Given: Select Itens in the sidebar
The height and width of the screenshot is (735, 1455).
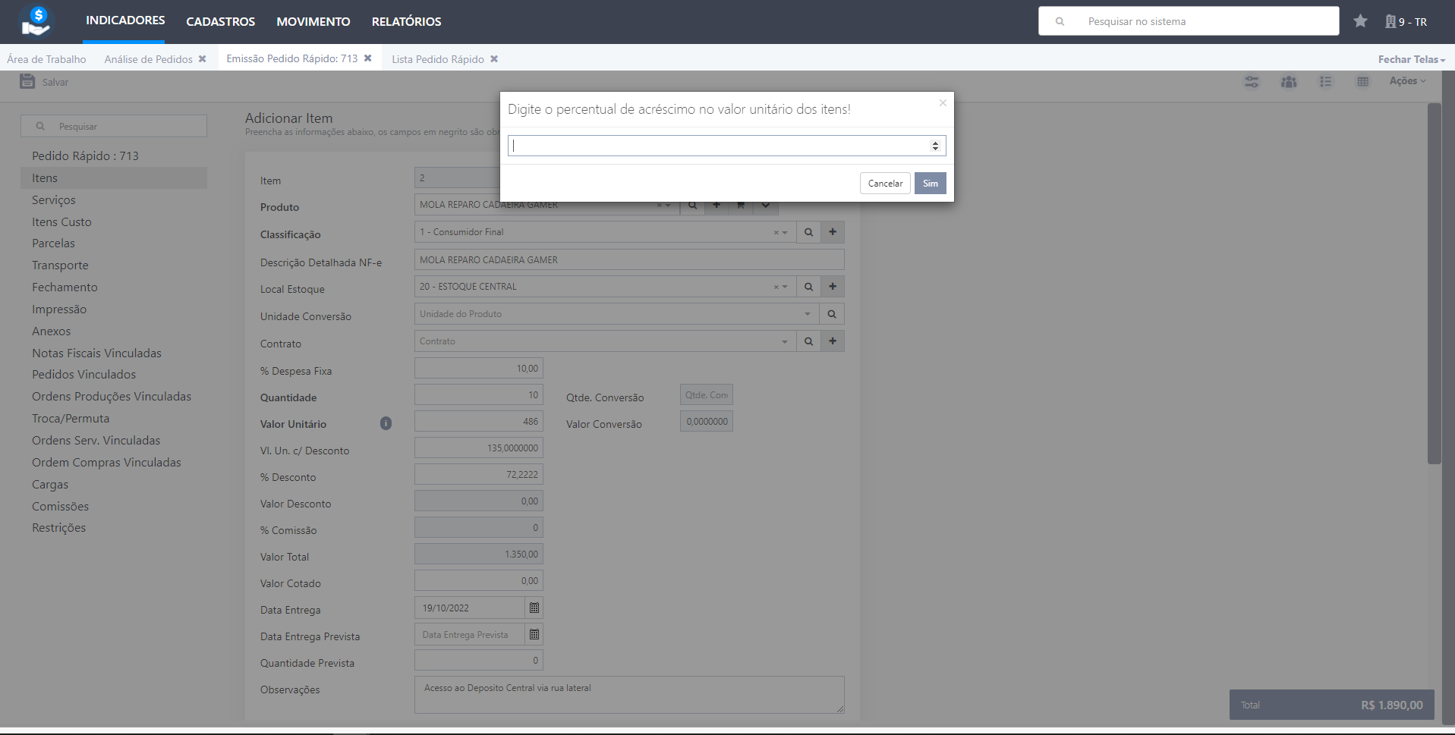Looking at the screenshot, I should [114, 178].
